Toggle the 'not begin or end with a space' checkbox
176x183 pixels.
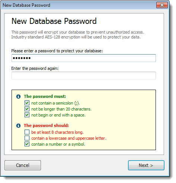[27, 115]
